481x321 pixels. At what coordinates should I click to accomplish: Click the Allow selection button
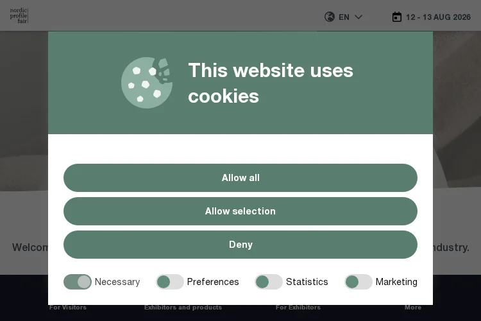click(240, 211)
